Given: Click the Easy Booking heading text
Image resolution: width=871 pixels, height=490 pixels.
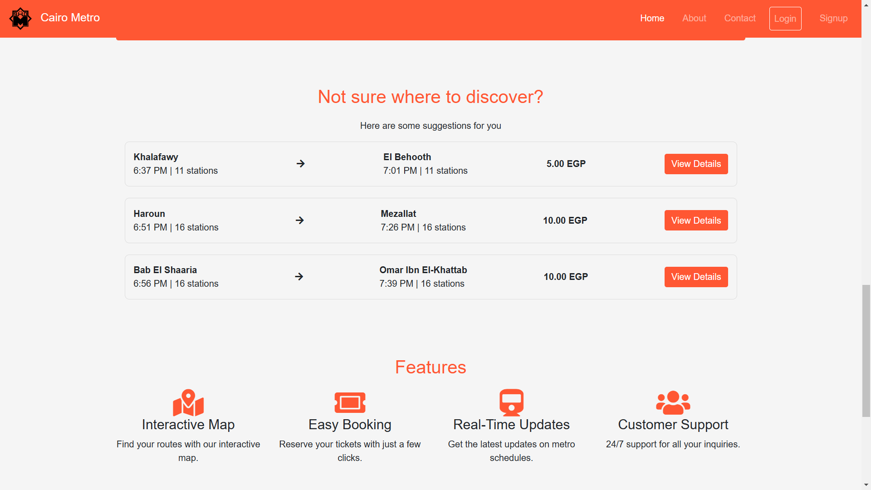Looking at the screenshot, I should (350, 425).
